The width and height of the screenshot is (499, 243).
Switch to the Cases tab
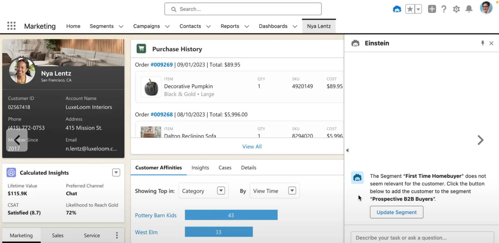coord(225,168)
